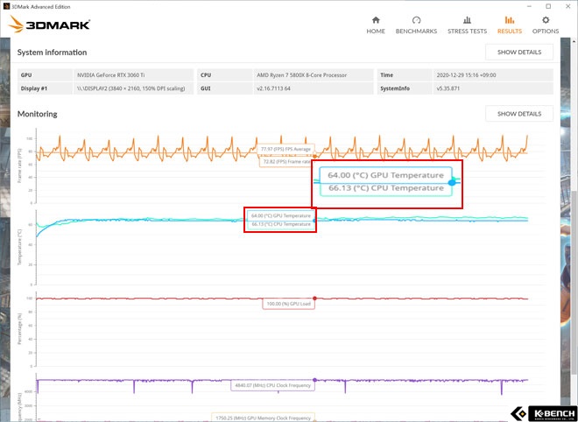The height and width of the screenshot is (422, 578).
Task: Click the System information heading
Action: (x=52, y=53)
